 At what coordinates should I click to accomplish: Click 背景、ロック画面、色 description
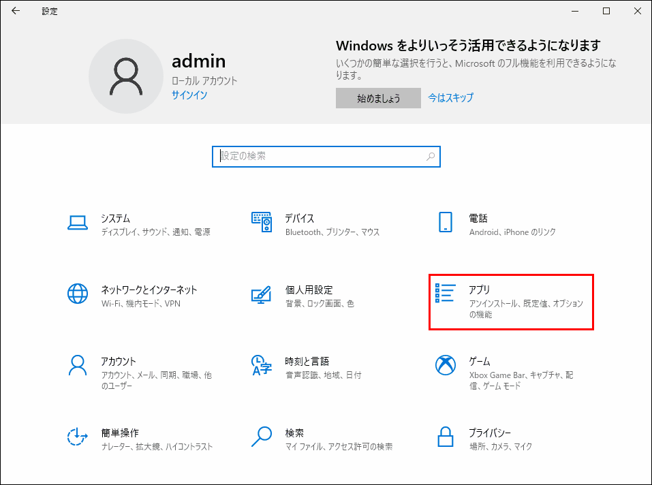click(x=320, y=303)
